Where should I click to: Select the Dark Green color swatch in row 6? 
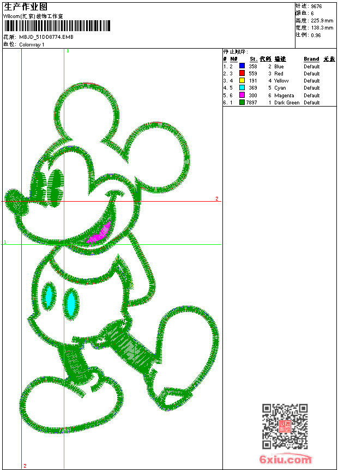pyautogui.click(x=242, y=102)
